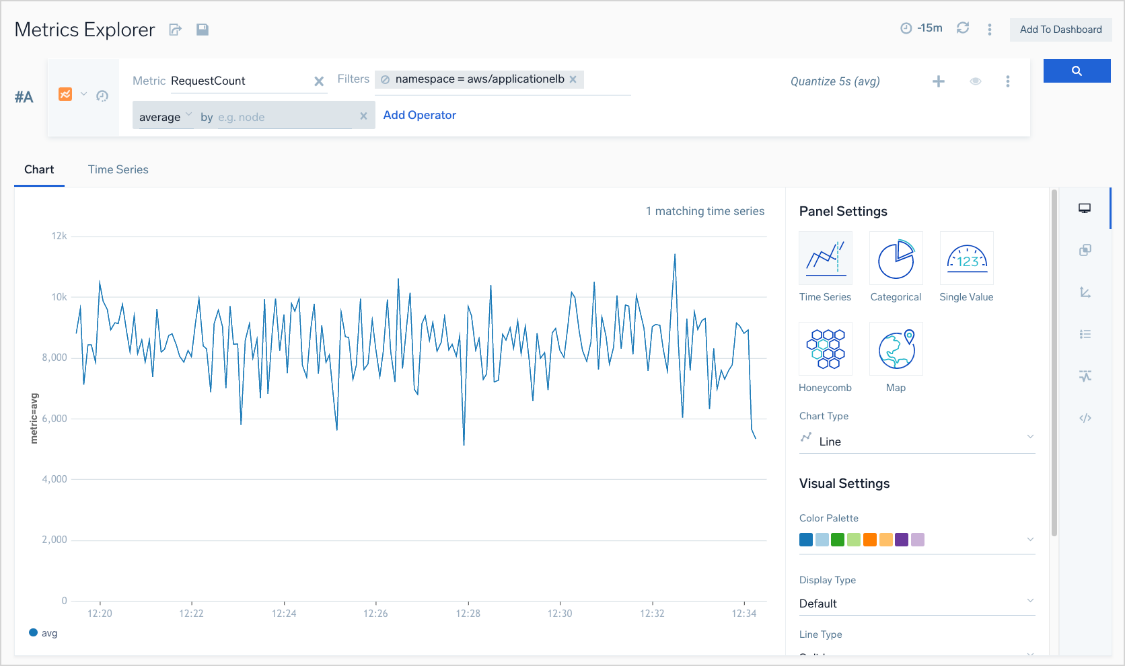Click the Add Operator link
Viewport: 1125px width, 666px height.
(419, 115)
